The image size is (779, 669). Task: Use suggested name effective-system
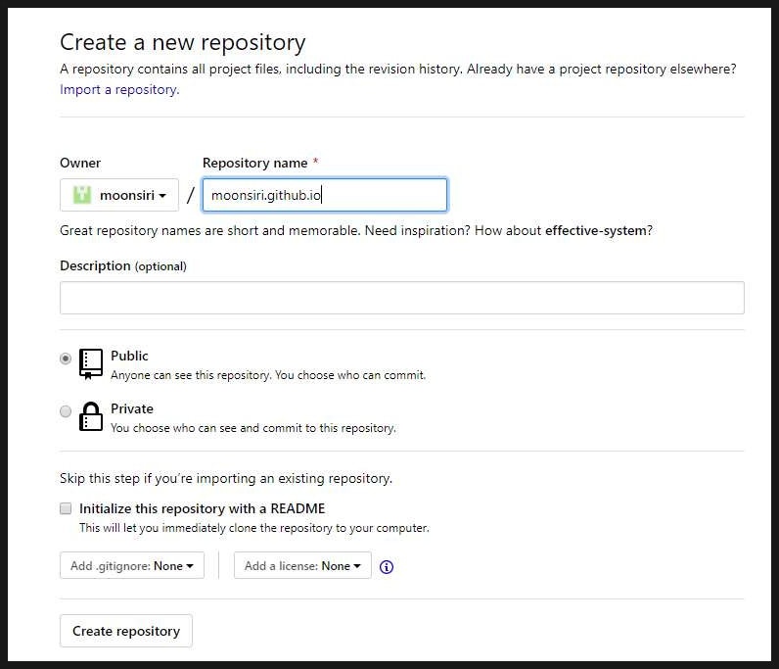coord(596,231)
